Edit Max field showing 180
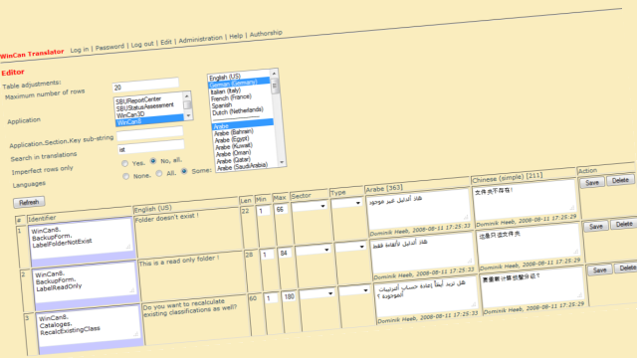The width and height of the screenshot is (637, 358). click(289, 296)
